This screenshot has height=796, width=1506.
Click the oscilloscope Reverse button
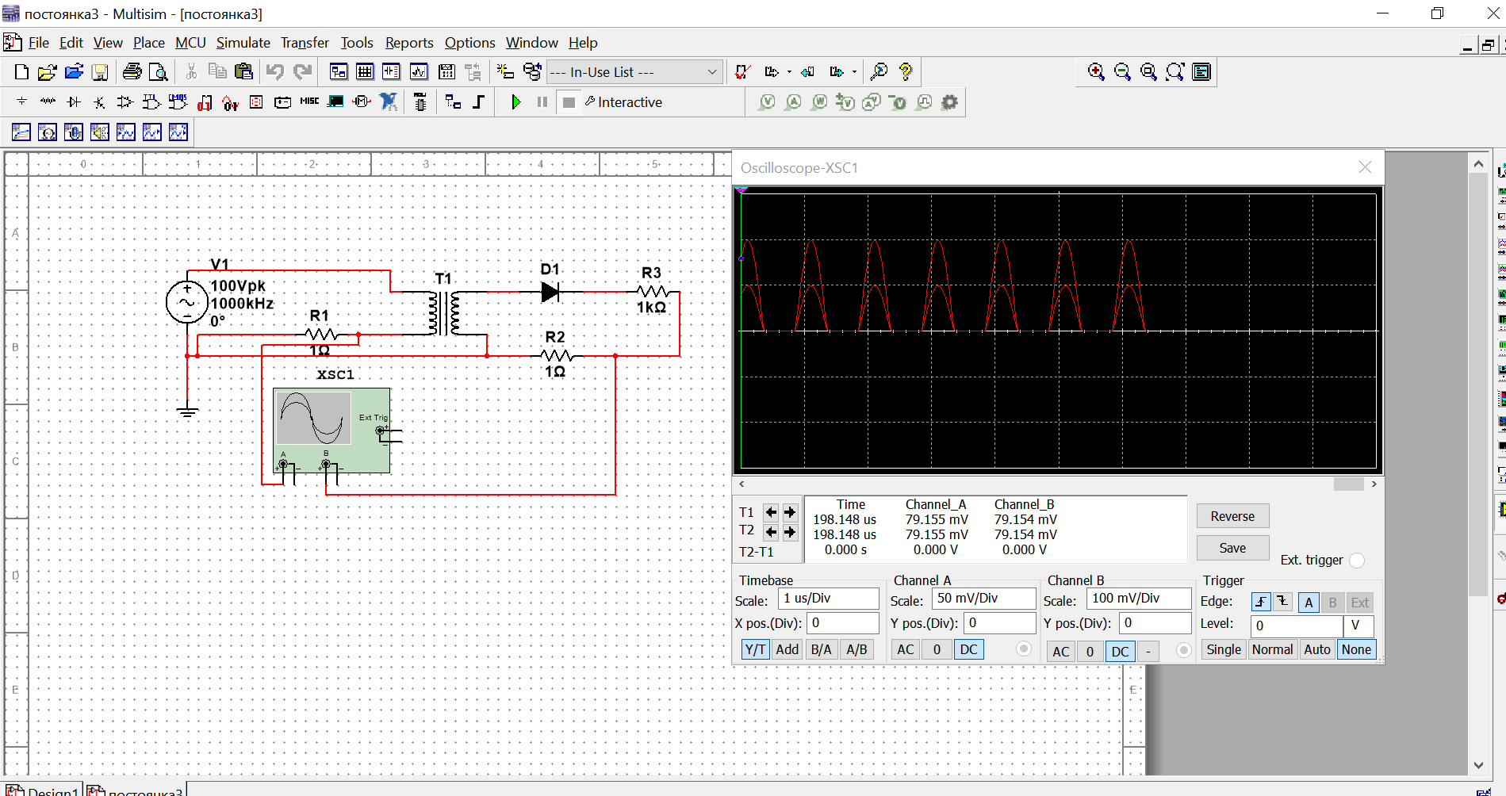point(1232,516)
